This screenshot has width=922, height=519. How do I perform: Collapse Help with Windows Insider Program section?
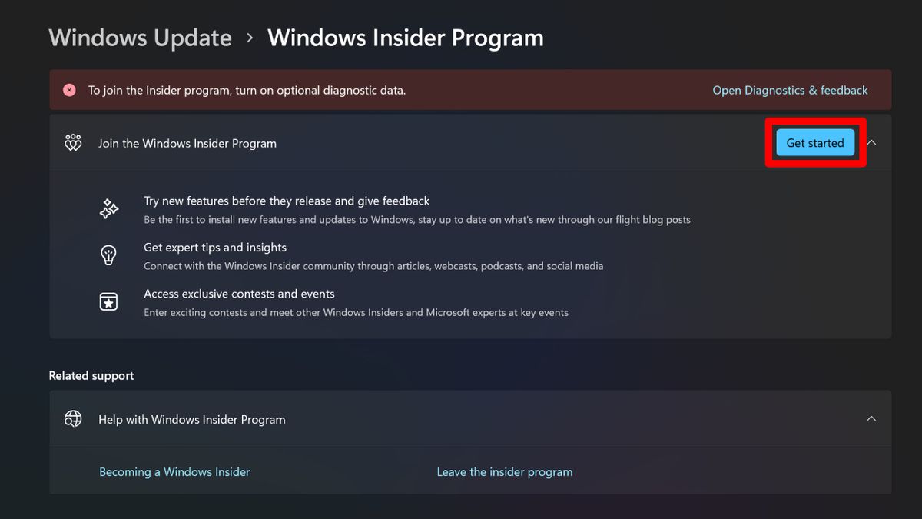click(871, 419)
